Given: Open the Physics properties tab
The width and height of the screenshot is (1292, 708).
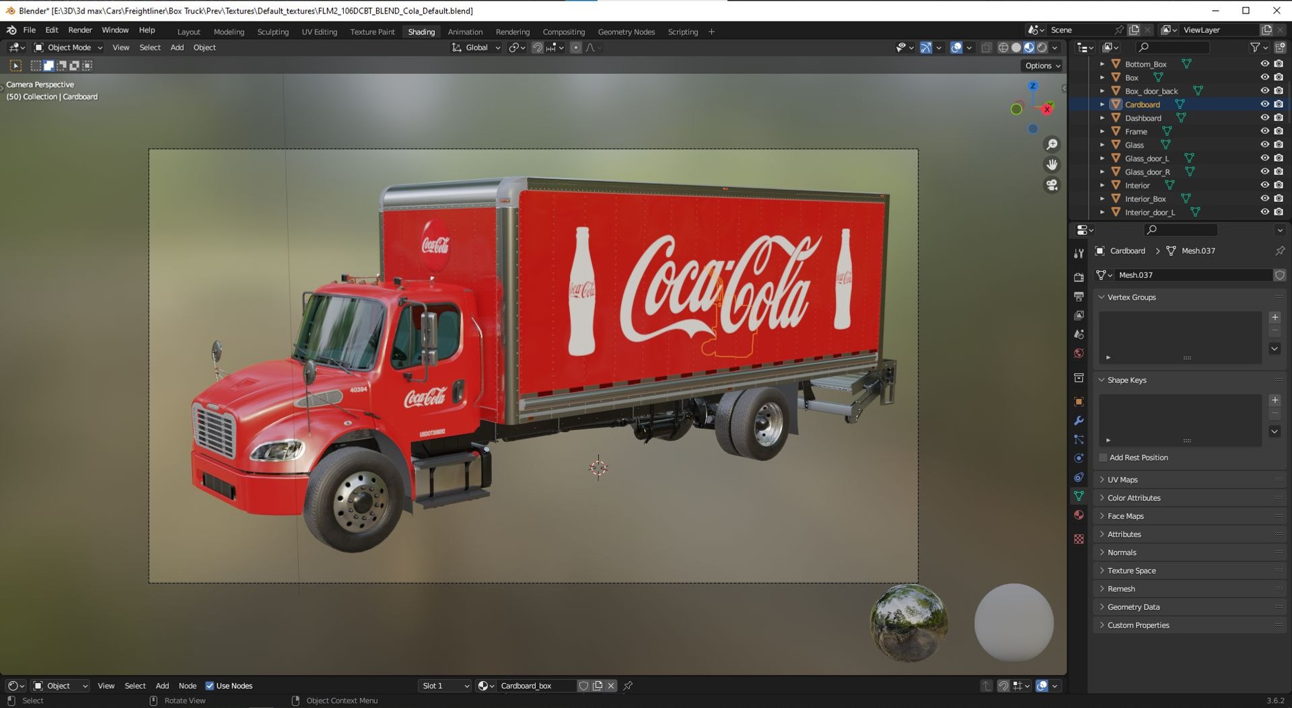Looking at the screenshot, I should point(1079,458).
